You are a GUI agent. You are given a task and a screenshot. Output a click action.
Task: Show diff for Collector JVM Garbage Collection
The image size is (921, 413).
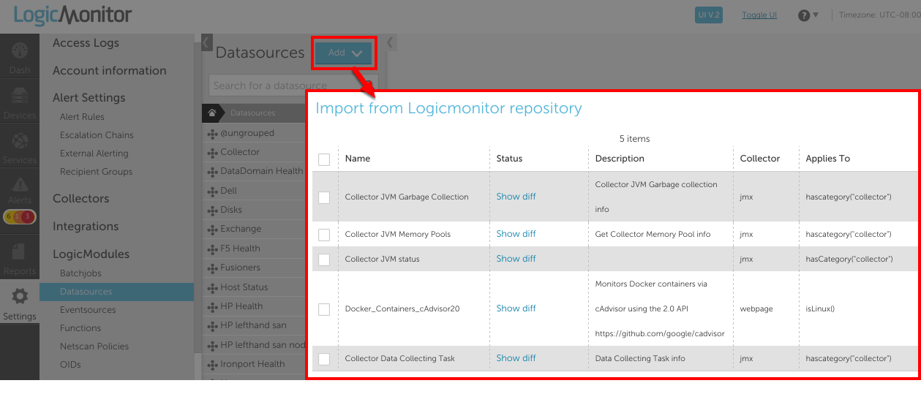coord(516,197)
